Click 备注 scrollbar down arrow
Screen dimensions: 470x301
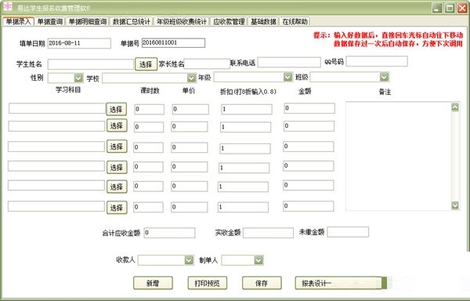[455, 205]
